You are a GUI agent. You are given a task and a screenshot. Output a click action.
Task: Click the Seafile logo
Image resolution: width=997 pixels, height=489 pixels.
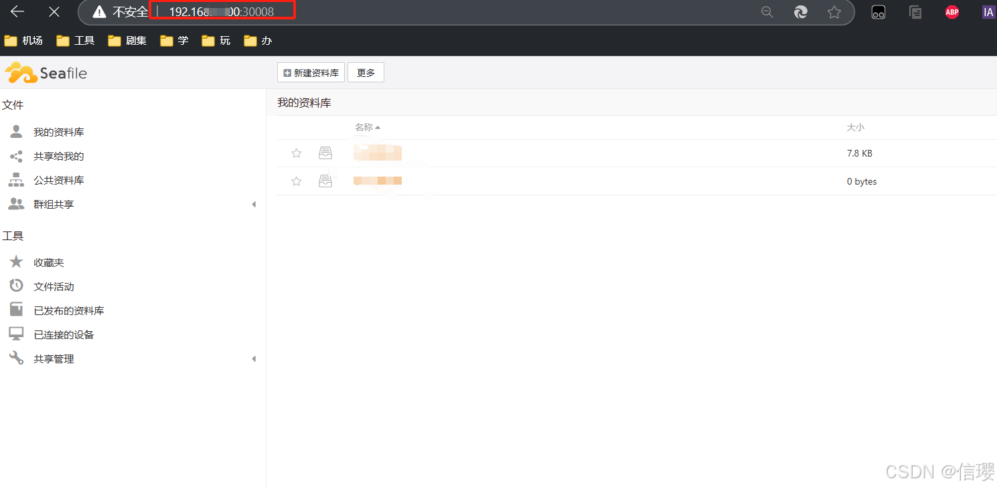coord(46,72)
